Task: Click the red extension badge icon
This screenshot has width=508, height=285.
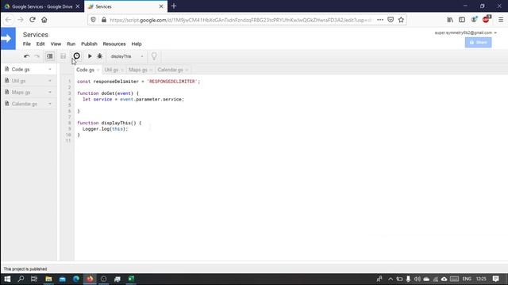Action: pos(486,19)
